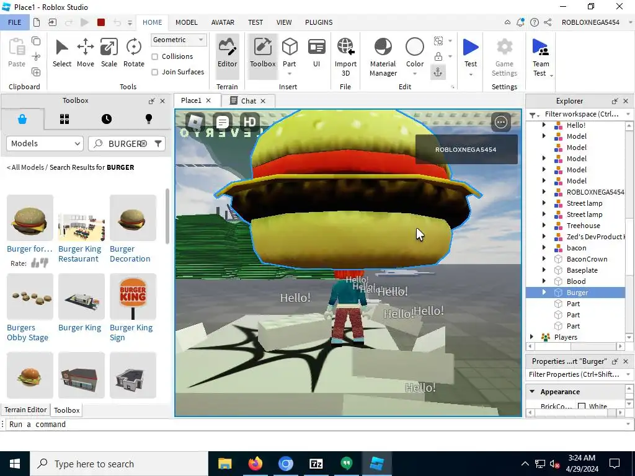Launch Team Test

coord(541,56)
